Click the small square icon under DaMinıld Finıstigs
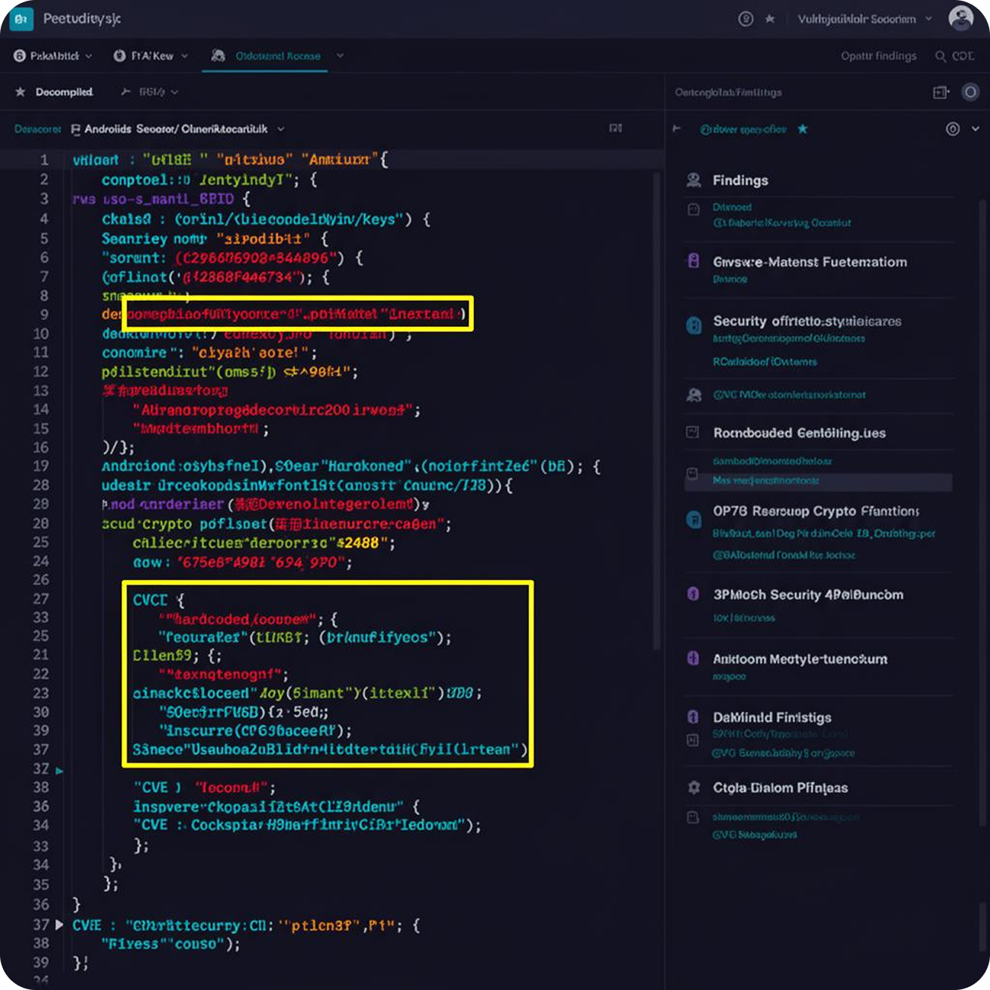The width and height of the screenshot is (990, 990). point(693,740)
